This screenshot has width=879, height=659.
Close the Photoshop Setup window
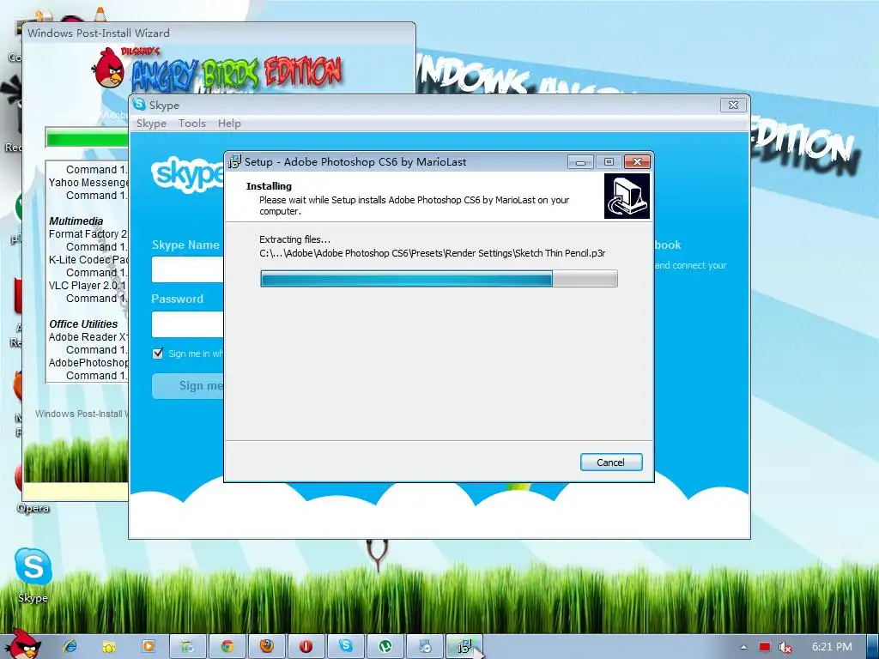point(638,162)
